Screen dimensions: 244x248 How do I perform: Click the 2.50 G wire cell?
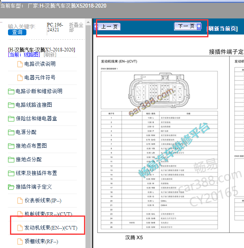pos(151,126)
